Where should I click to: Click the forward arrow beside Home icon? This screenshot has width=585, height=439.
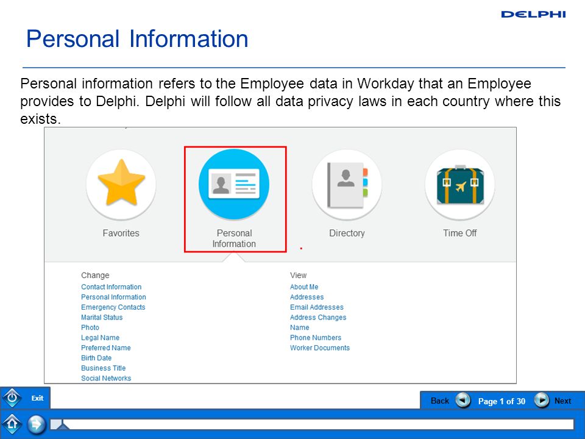pyautogui.click(x=36, y=424)
